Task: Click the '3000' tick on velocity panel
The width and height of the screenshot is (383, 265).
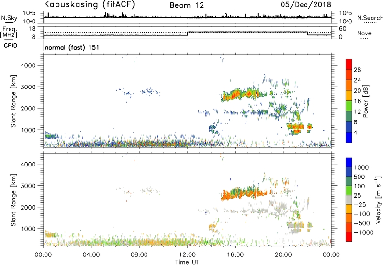Action: 28,186
